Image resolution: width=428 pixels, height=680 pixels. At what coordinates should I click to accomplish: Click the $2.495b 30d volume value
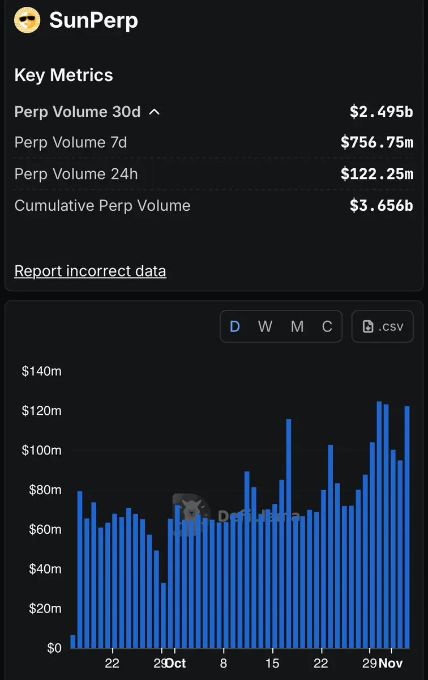coord(381,112)
